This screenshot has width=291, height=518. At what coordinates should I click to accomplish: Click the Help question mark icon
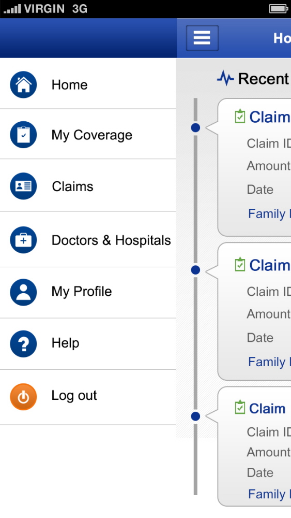pos(23,343)
